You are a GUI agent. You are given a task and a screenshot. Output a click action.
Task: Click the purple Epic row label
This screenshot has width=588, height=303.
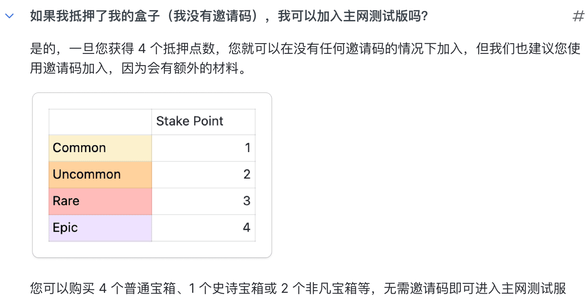click(65, 228)
